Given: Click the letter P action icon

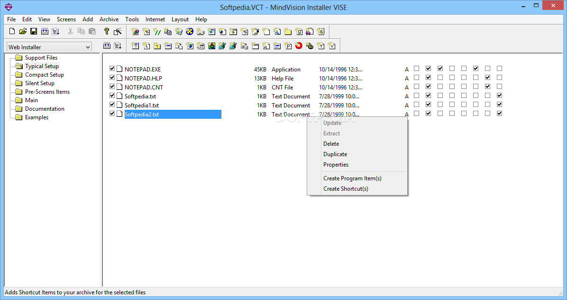Looking at the screenshot, I should [288, 46].
